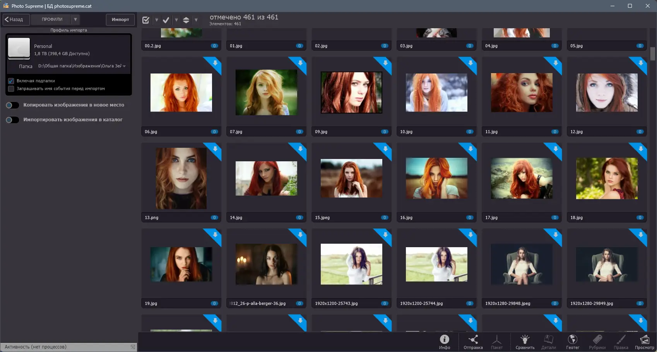
Task: Click the "Элементов: 461" count text
Action: (x=225, y=24)
